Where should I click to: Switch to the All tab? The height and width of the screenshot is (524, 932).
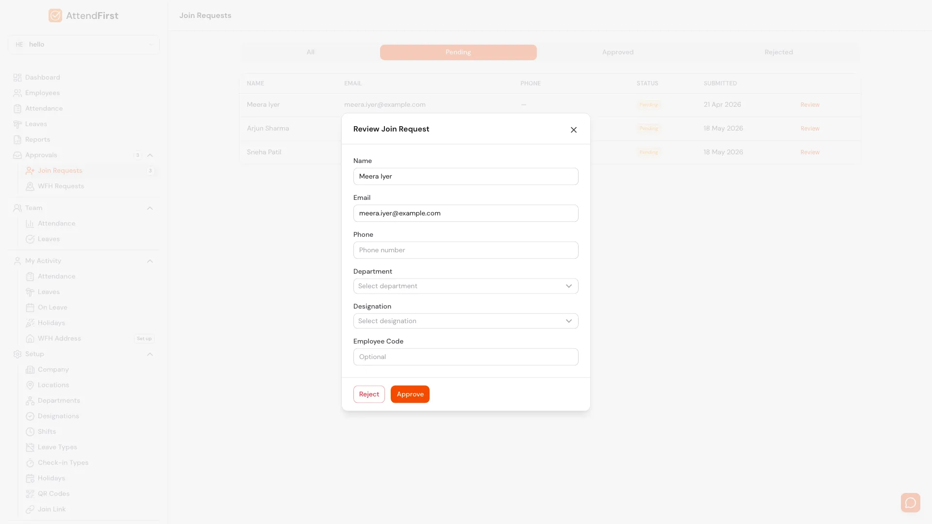point(311,52)
